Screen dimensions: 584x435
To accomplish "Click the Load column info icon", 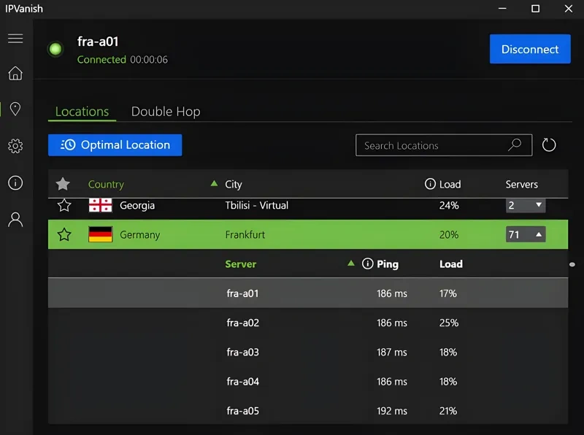I will (x=430, y=184).
